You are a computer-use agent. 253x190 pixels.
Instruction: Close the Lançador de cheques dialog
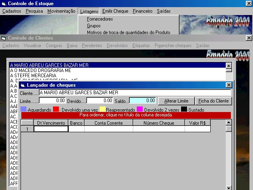point(228,85)
